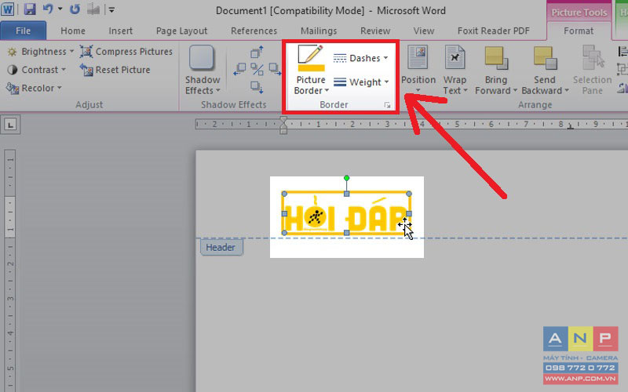Open the Contrast dropdown
Screen dimensions: 628x392
36,70
